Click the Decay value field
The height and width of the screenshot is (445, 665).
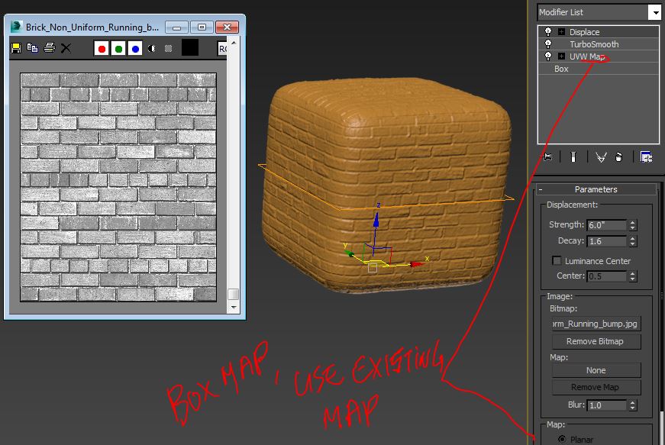coord(606,241)
